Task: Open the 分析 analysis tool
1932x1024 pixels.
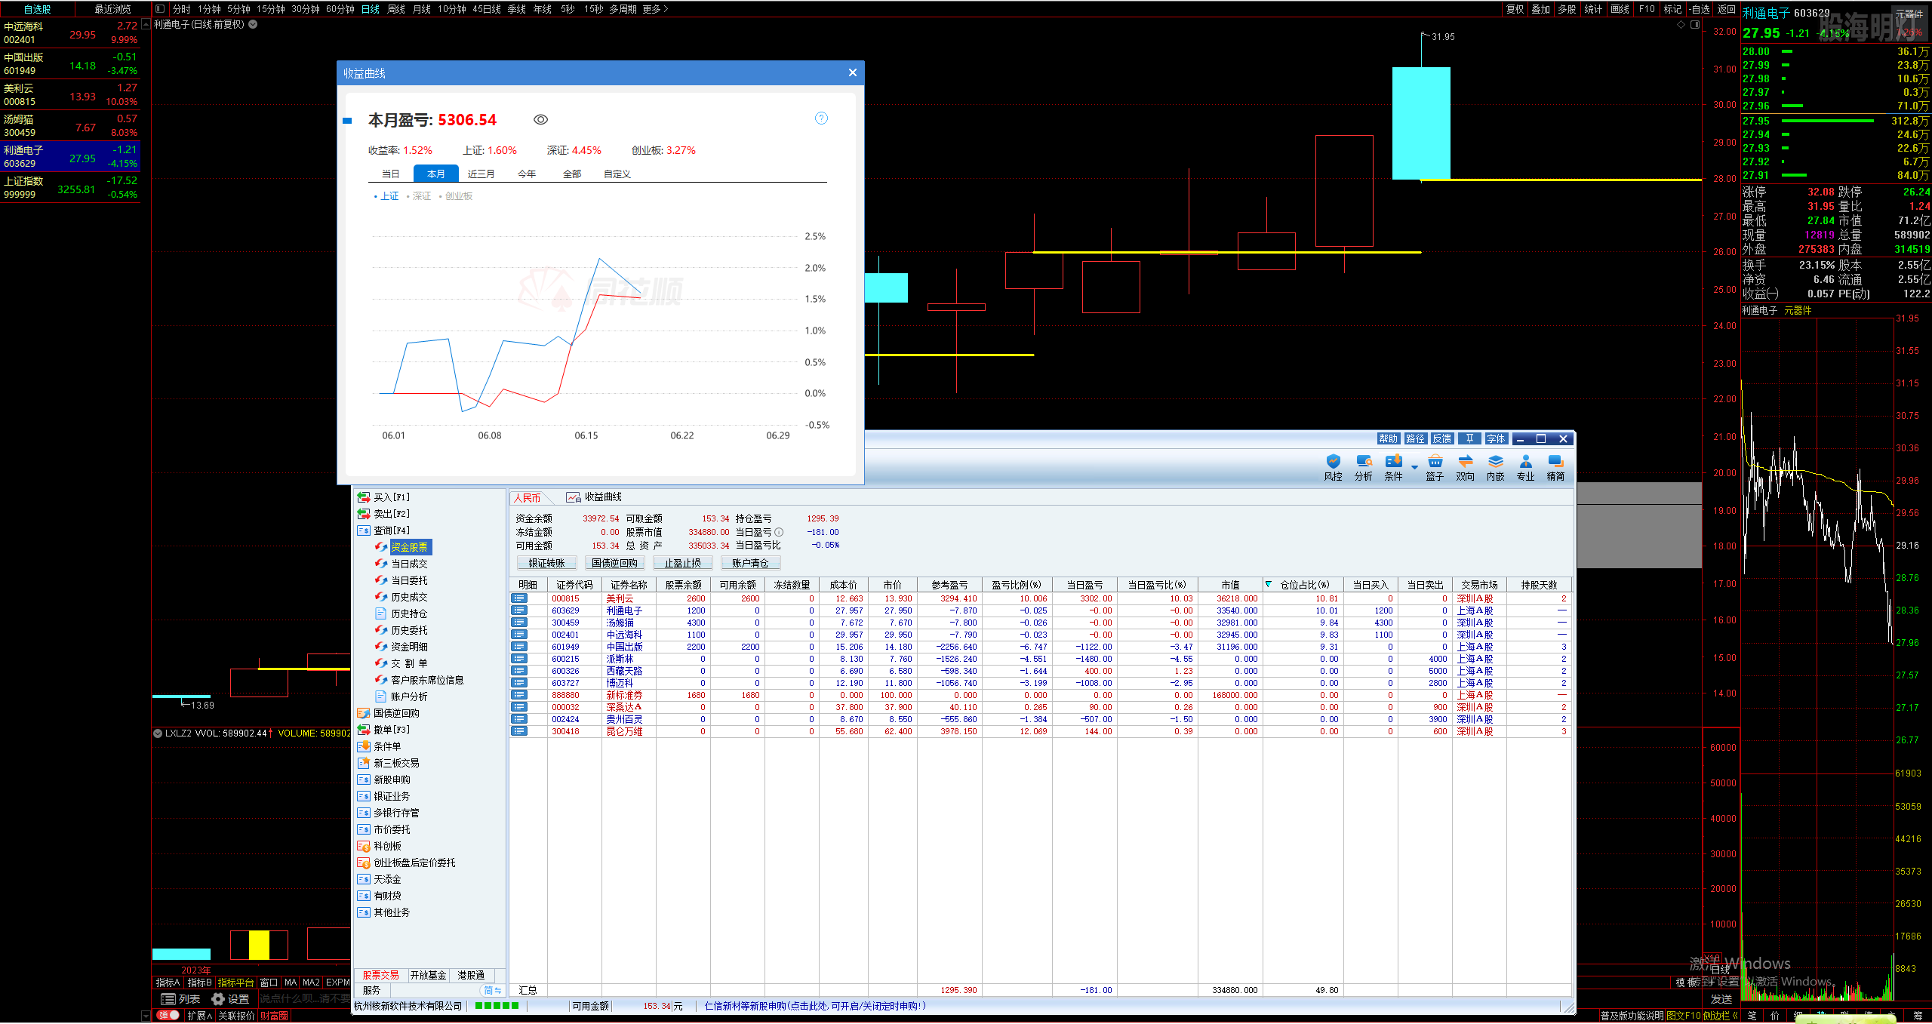Action: (1363, 467)
